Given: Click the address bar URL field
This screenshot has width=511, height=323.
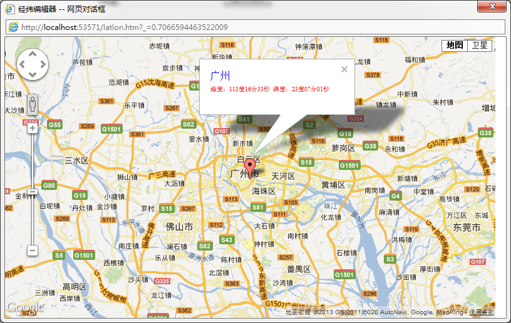Looking at the screenshot, I should coord(255,27).
